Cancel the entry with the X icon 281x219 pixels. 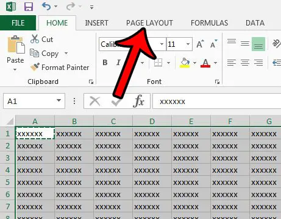point(95,101)
